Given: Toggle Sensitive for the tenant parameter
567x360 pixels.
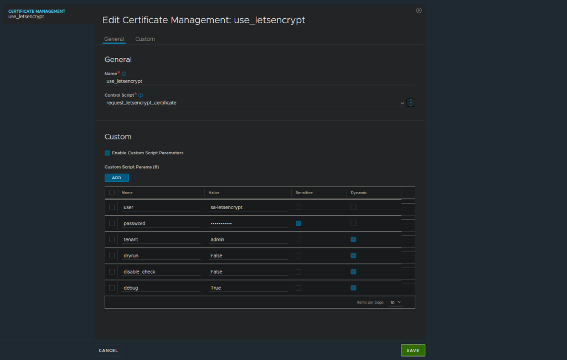Looking at the screenshot, I should 298,239.
